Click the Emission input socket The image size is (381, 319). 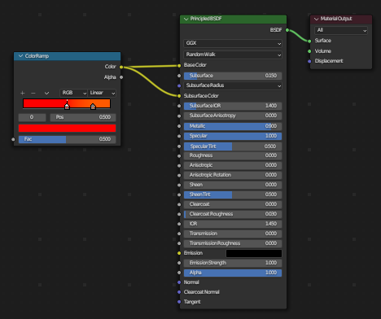pos(179,253)
